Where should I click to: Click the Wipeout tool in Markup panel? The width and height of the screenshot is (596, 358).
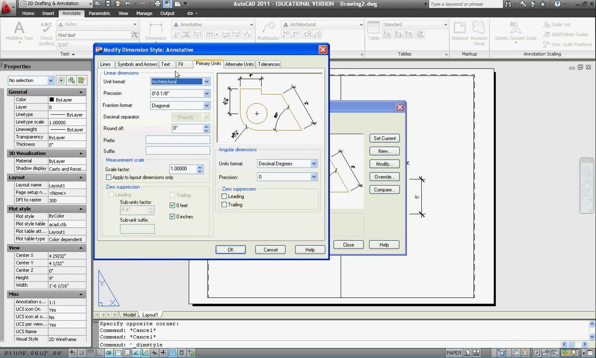pyautogui.click(x=460, y=31)
